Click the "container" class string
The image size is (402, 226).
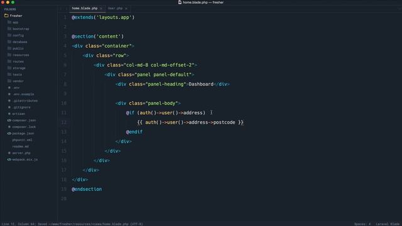[117, 46]
